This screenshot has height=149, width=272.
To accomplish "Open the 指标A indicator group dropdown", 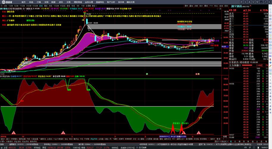I will pyautogui.click(x=3, y=139).
